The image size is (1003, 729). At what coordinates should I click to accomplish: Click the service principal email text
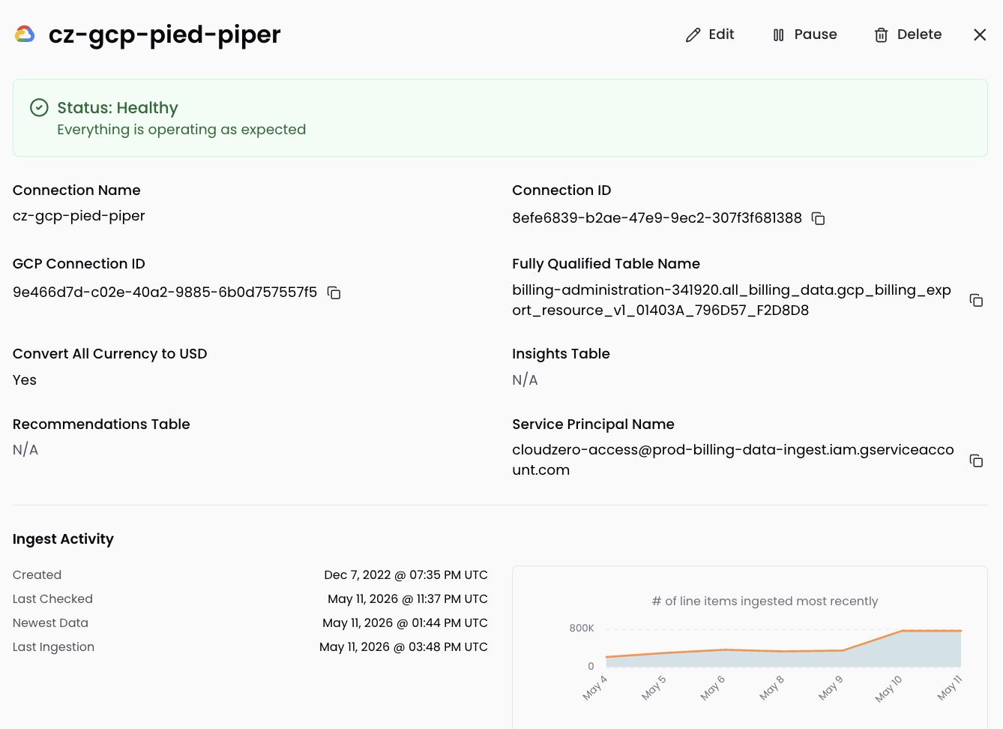pos(733,460)
